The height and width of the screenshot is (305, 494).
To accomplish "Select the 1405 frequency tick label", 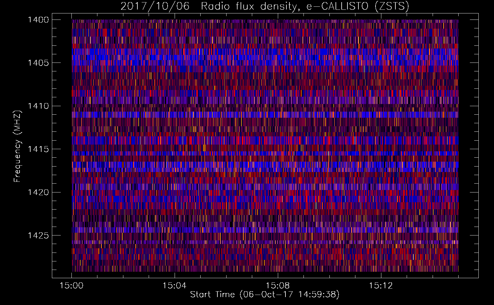I will point(38,63).
